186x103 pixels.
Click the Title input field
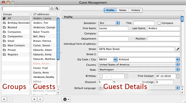tap(144, 23)
